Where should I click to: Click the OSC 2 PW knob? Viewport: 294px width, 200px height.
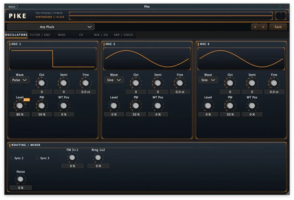[x=136, y=106]
